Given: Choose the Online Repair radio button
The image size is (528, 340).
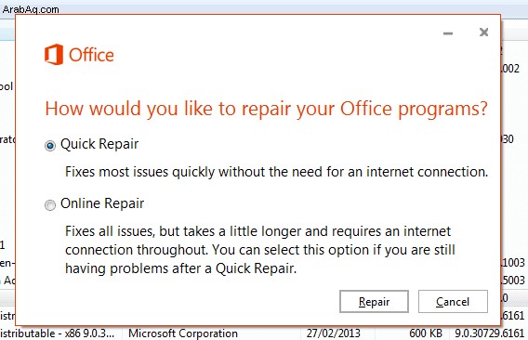Looking at the screenshot, I should click(50, 205).
